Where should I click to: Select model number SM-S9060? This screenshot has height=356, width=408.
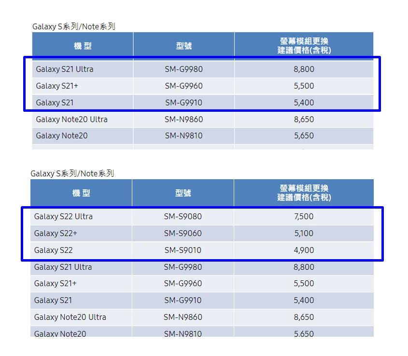[183, 234]
